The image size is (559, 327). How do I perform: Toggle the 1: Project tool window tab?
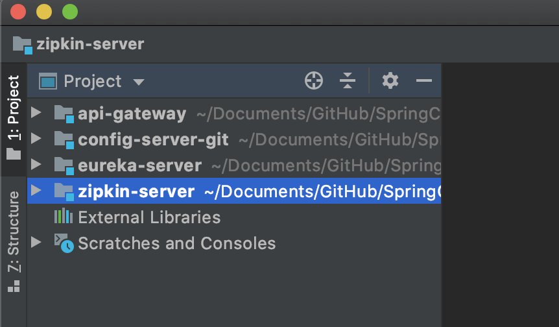tap(14, 119)
